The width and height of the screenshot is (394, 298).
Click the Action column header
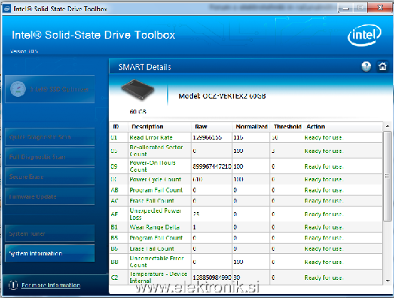[343, 127]
